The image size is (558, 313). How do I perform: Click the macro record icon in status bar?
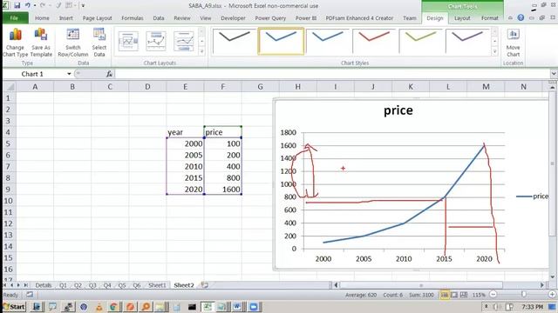click(30, 295)
